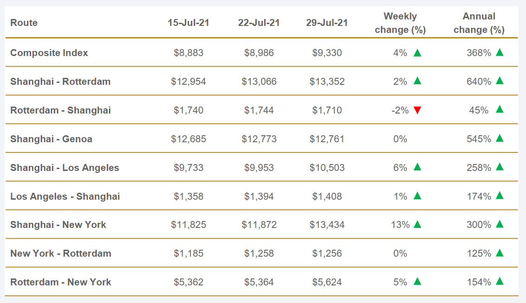This screenshot has width=526, height=303.
Task: Click green arrow beside 545% annual change
Action: click(x=500, y=139)
